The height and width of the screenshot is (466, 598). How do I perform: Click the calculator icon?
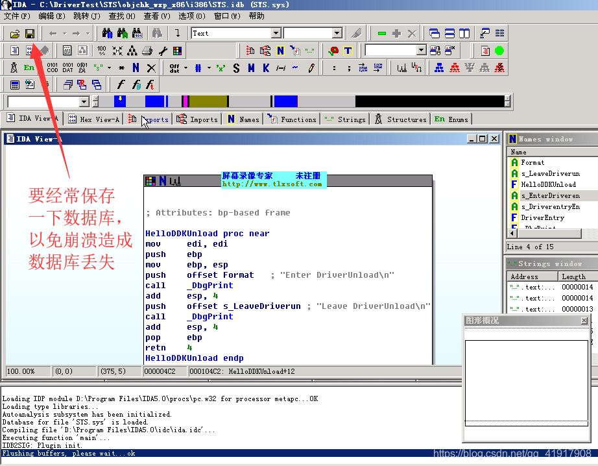point(14,85)
